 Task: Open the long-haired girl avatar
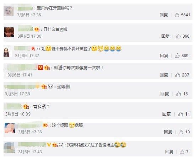point(6,52)
